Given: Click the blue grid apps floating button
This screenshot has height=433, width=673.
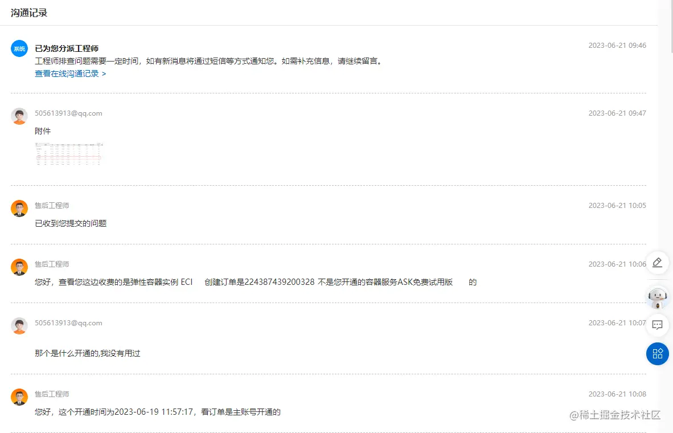Looking at the screenshot, I should click(x=658, y=354).
